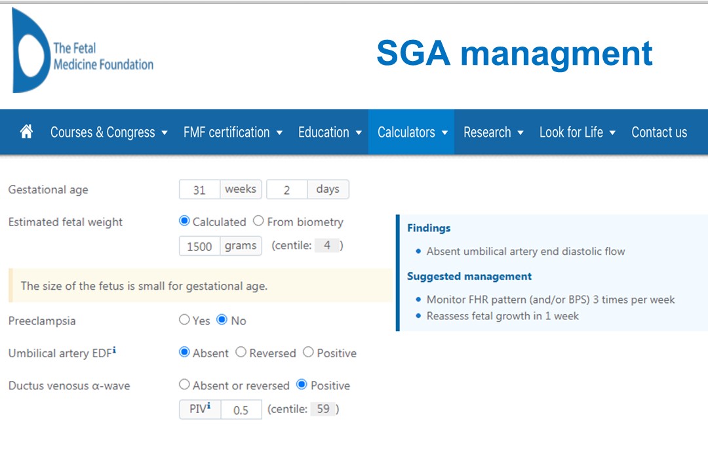Click the PIV value input field
The width and height of the screenshot is (708, 472).
pyautogui.click(x=241, y=410)
